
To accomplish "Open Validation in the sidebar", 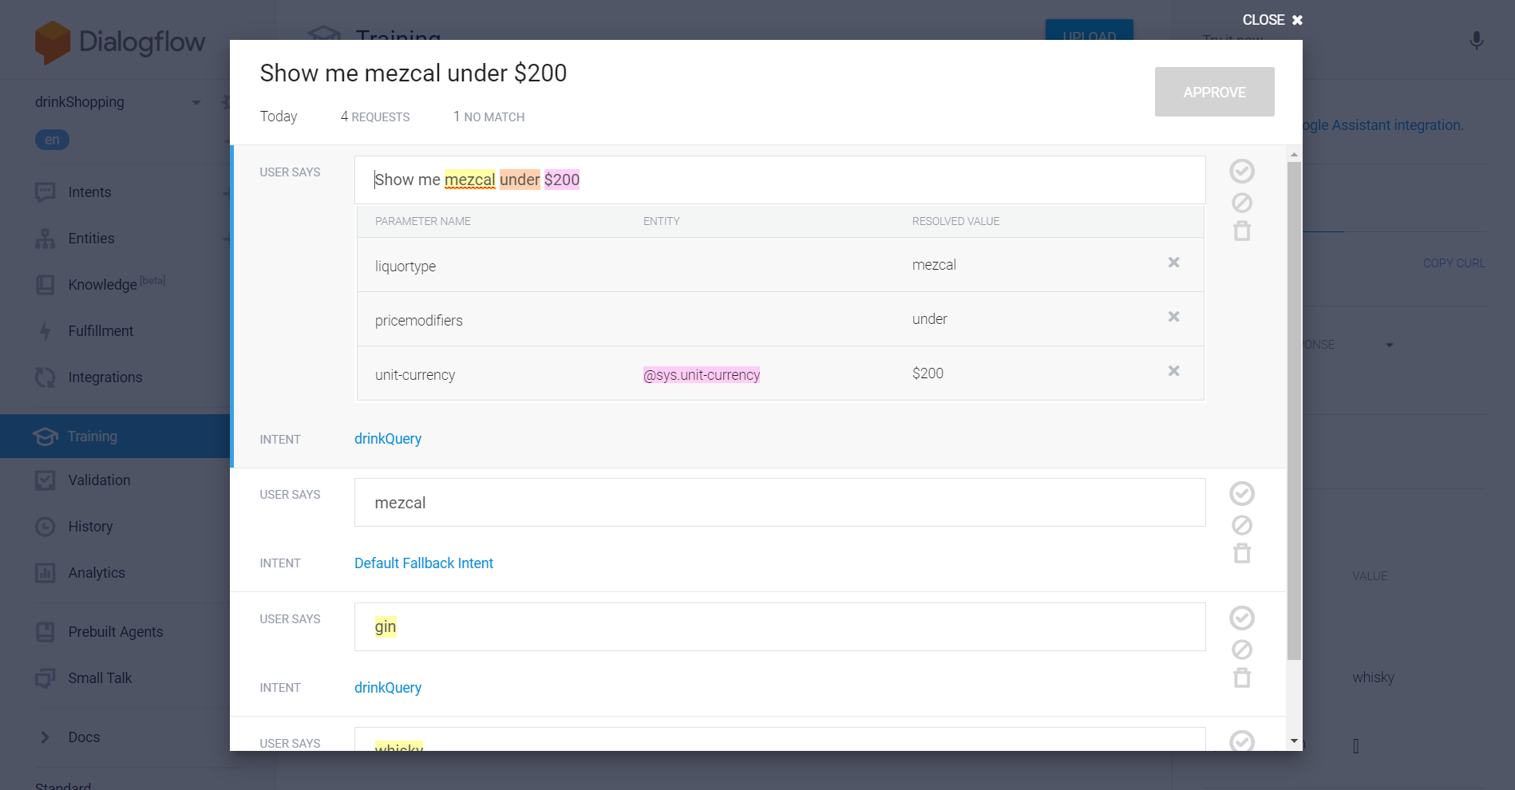I will click(x=99, y=480).
